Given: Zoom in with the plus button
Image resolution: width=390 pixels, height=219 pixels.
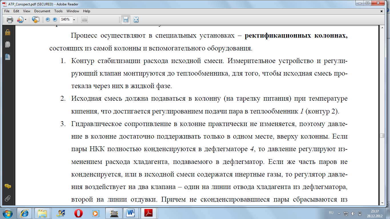Looking at the screenshot, I should 55,20.
